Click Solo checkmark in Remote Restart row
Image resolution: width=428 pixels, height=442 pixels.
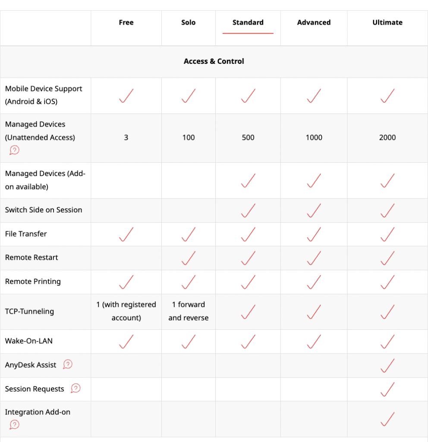tap(188, 258)
